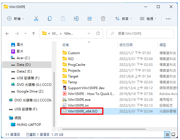Click the Cut scissors icon
The width and height of the screenshot is (180, 140).
click(36, 19)
